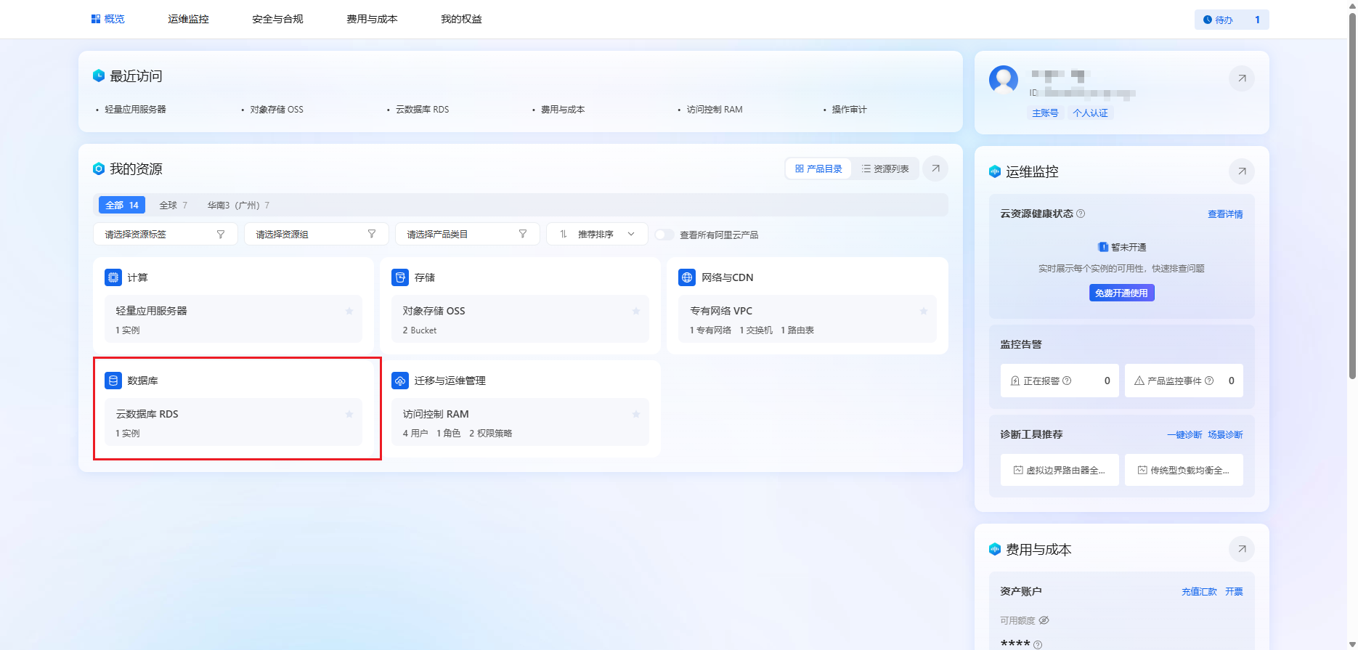1358x650 pixels.
Task: Favorite 对象存储 OSS with star icon
Action: point(636,311)
